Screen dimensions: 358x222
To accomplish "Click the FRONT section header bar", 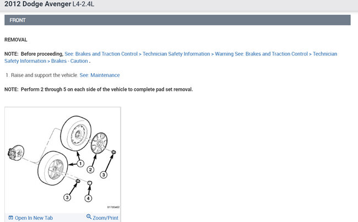I will 177,20.
